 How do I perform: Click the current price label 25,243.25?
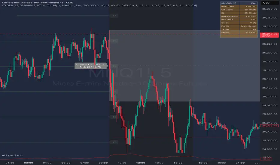point(269,35)
